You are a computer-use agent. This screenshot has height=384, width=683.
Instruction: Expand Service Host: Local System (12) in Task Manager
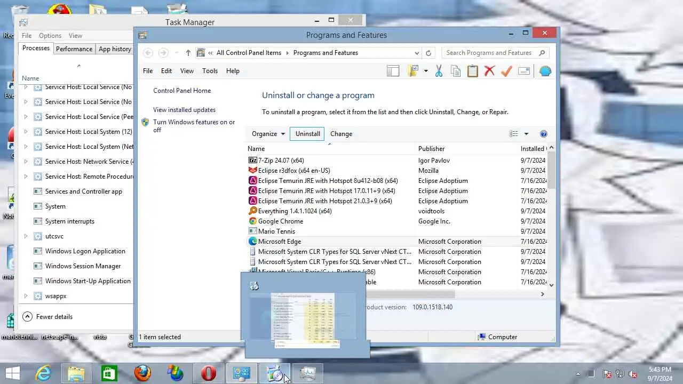26,131
